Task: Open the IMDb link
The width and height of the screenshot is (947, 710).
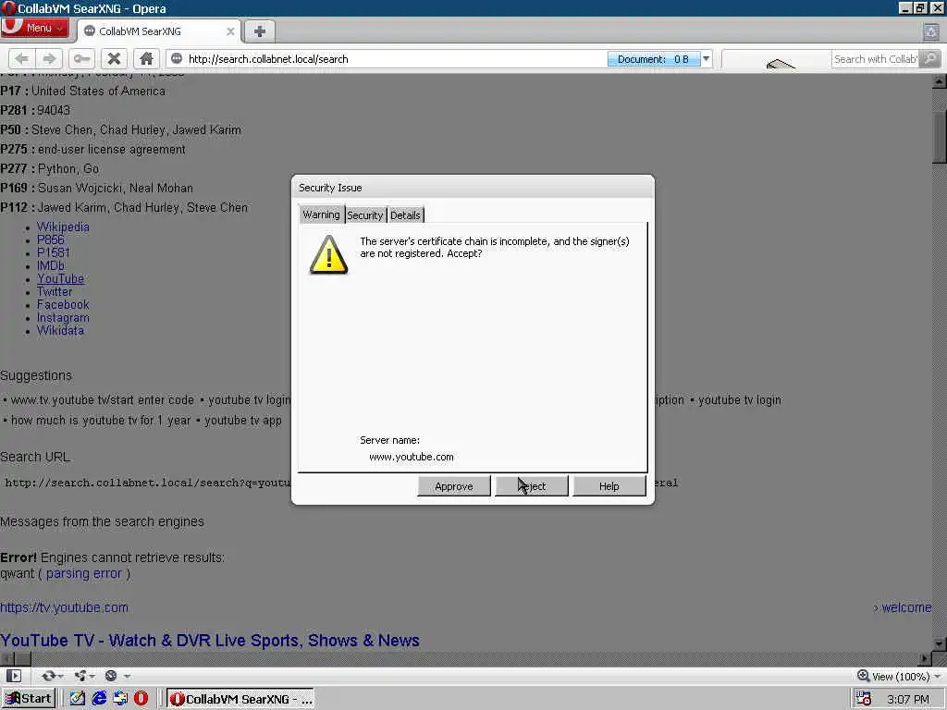Action: tap(51, 265)
